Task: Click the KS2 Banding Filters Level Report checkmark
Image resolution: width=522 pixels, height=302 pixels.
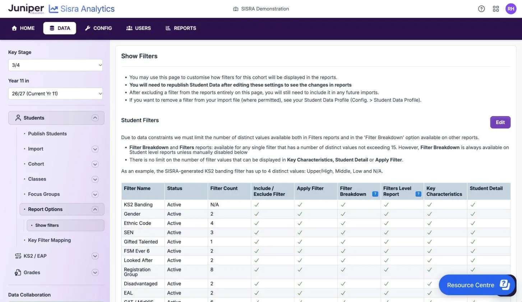Action: pos(386,205)
